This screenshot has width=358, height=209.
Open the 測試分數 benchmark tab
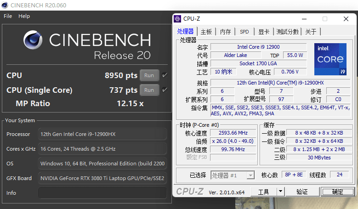click(287, 32)
